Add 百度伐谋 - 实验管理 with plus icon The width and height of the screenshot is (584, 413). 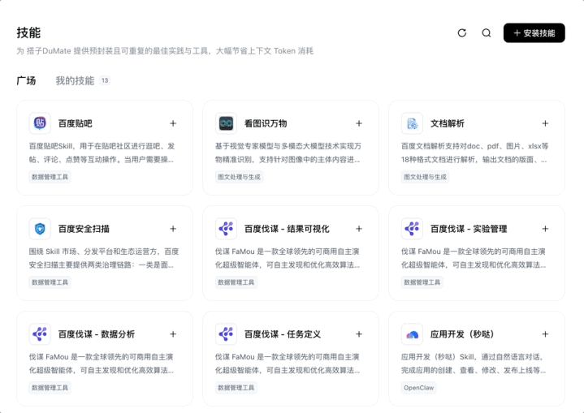tap(545, 229)
